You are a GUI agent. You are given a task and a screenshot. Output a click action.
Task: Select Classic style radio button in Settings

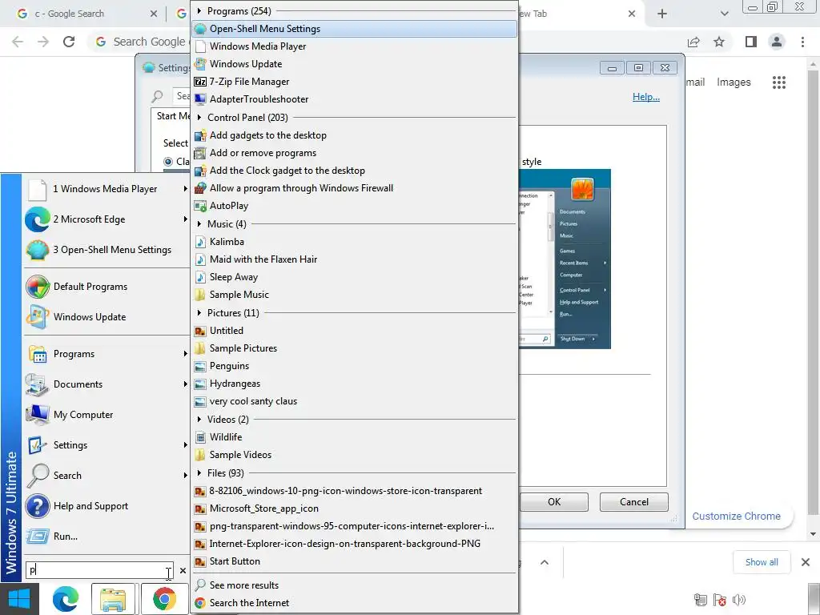click(168, 162)
